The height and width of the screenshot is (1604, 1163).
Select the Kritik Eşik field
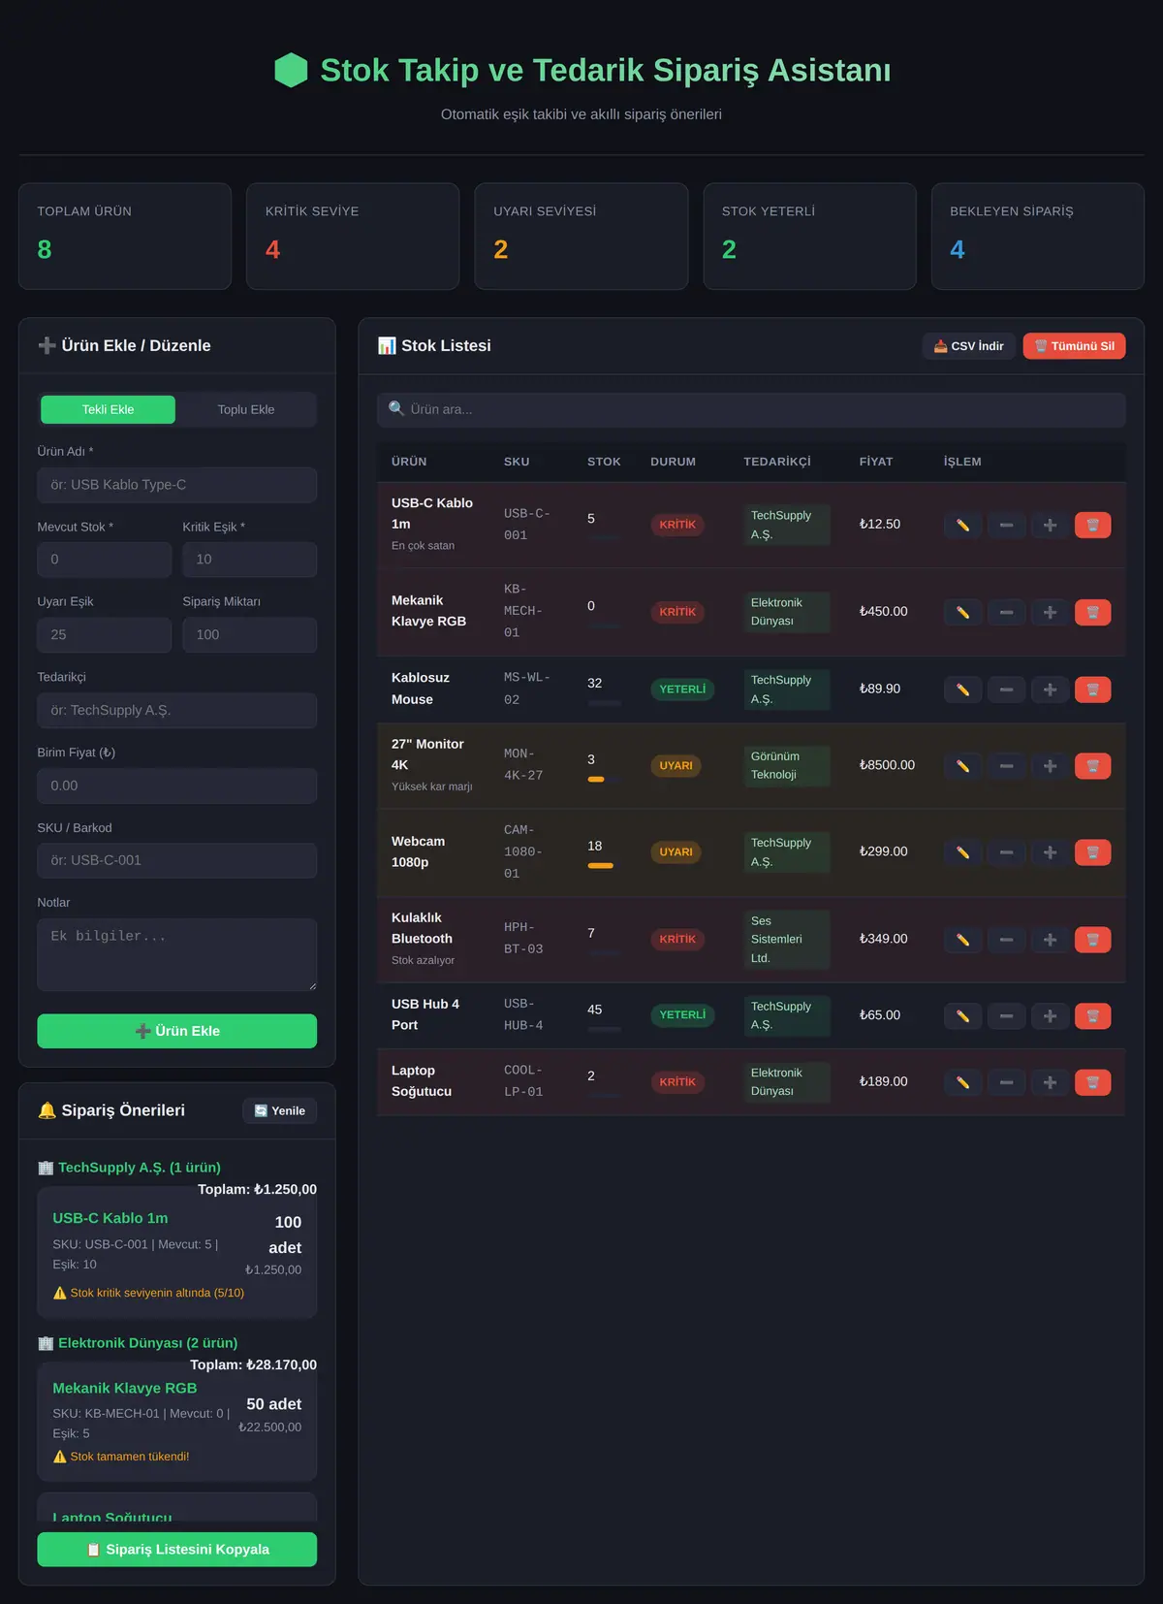pyautogui.click(x=250, y=560)
